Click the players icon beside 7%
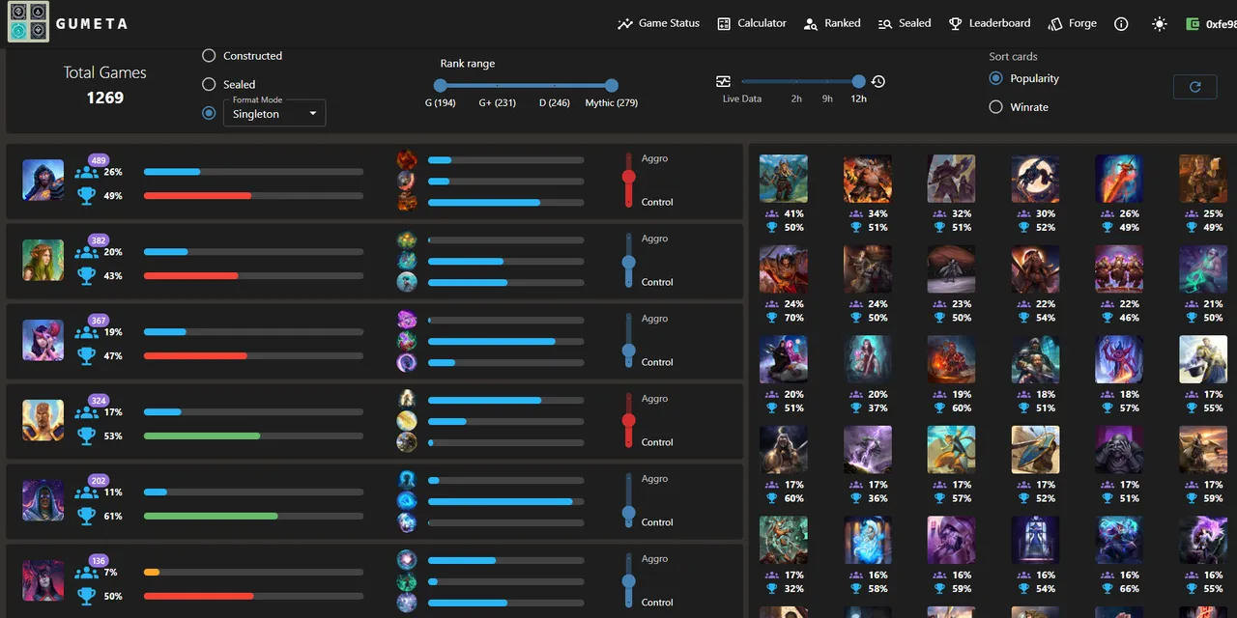 (x=87, y=573)
